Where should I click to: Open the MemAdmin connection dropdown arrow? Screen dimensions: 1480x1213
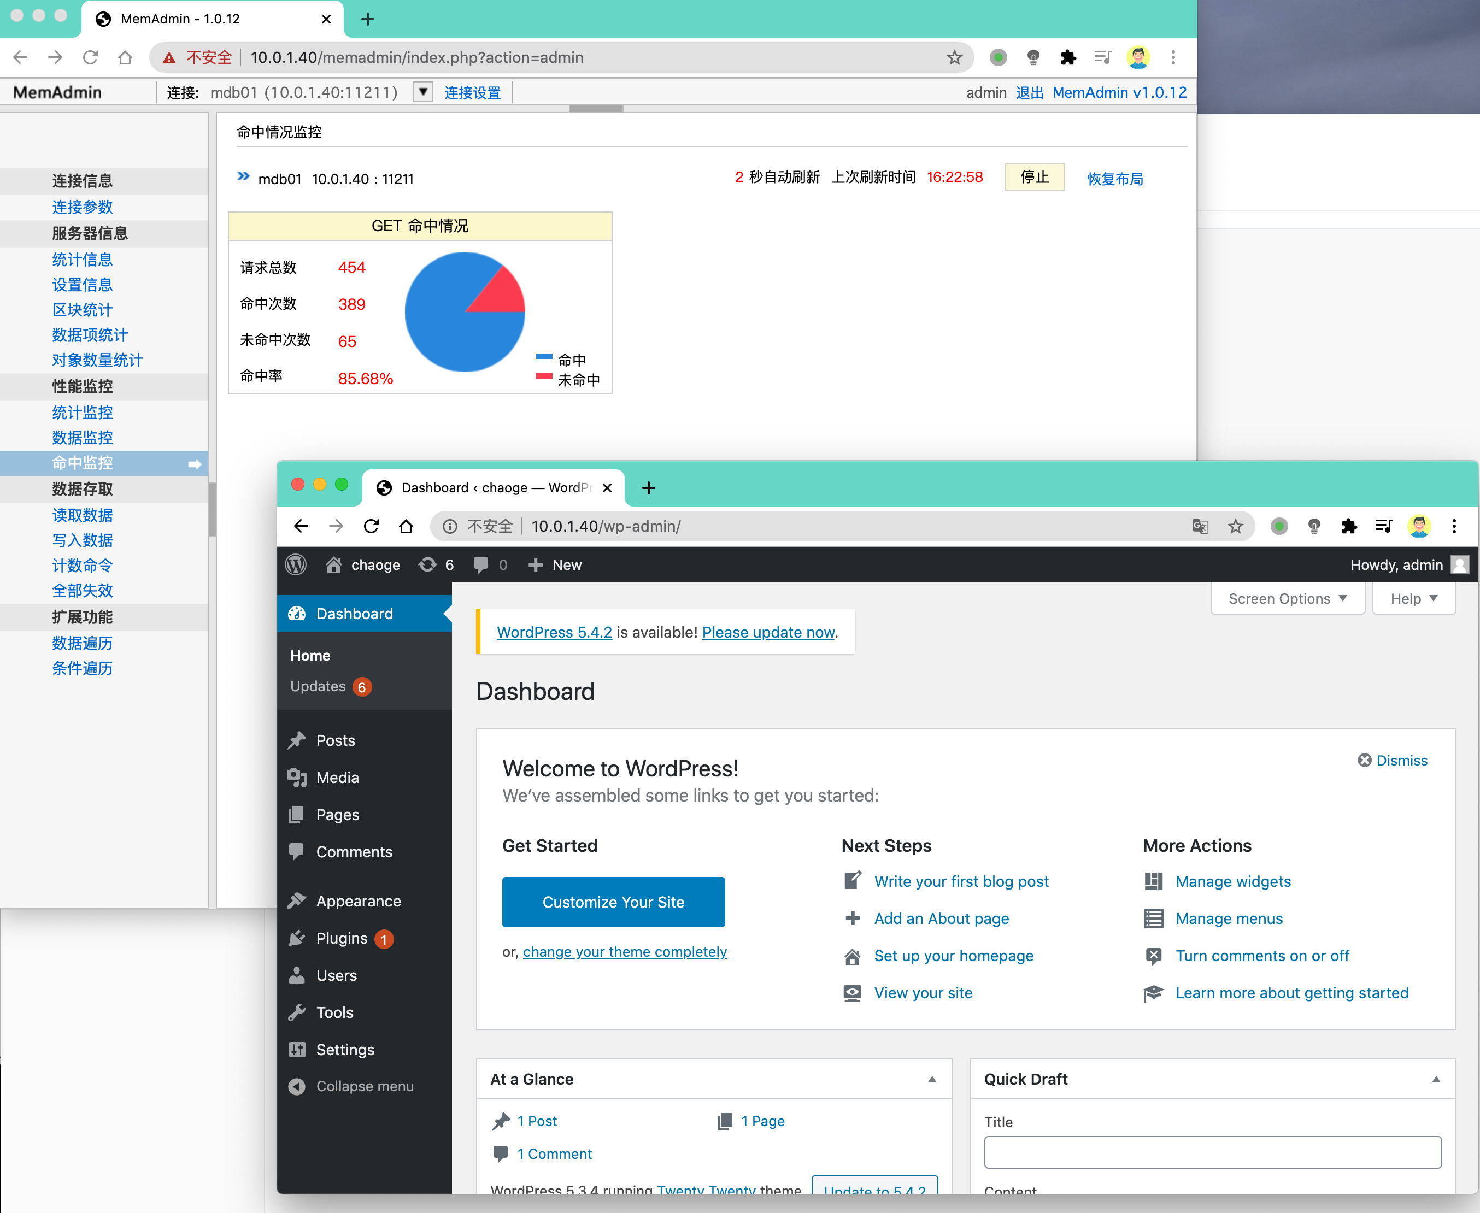click(x=423, y=92)
